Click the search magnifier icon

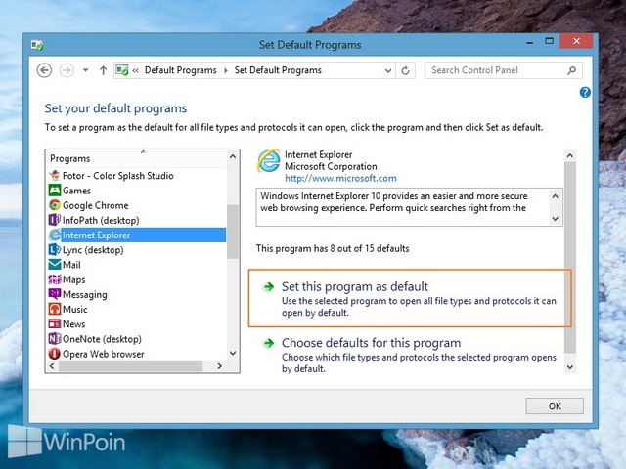pos(571,70)
